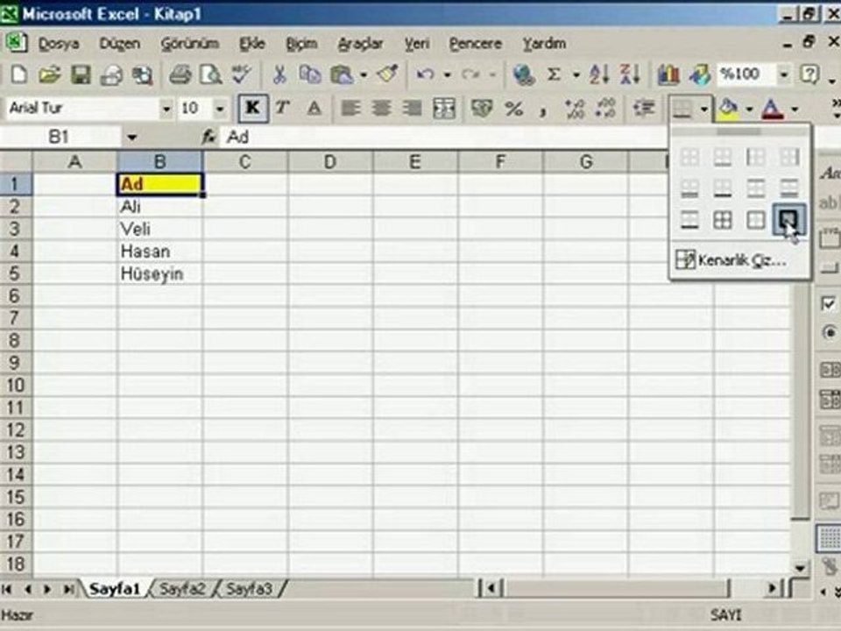Toggle underline with the A button
The image size is (841, 631).
[x=314, y=109]
